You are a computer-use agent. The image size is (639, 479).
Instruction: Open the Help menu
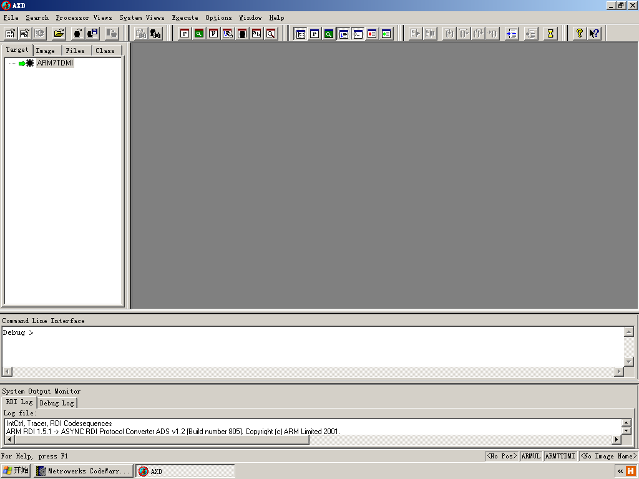coord(276,17)
